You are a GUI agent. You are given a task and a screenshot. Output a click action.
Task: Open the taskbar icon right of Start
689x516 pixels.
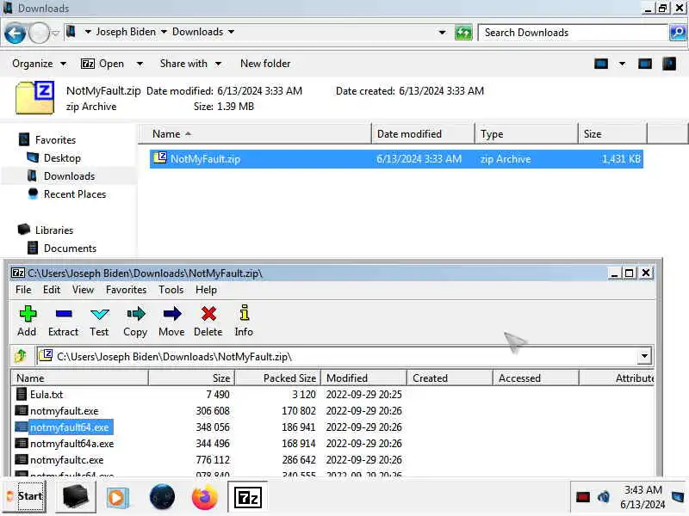76,497
